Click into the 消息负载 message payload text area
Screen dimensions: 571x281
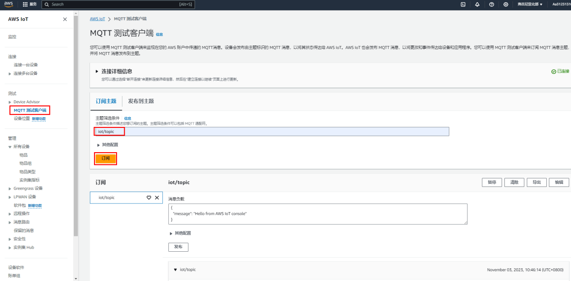click(318, 214)
